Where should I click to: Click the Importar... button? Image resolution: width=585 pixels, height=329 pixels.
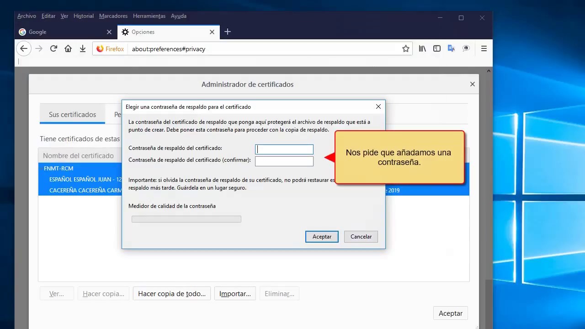point(235,294)
